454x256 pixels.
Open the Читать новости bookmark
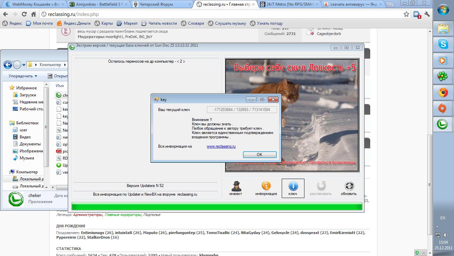(159, 23)
